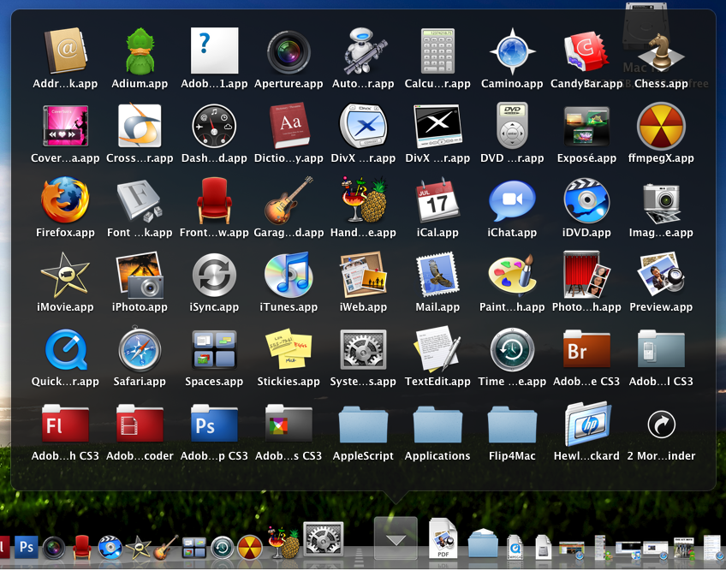Open Dictionary app book icon
The height and width of the screenshot is (570, 726).
point(289,125)
